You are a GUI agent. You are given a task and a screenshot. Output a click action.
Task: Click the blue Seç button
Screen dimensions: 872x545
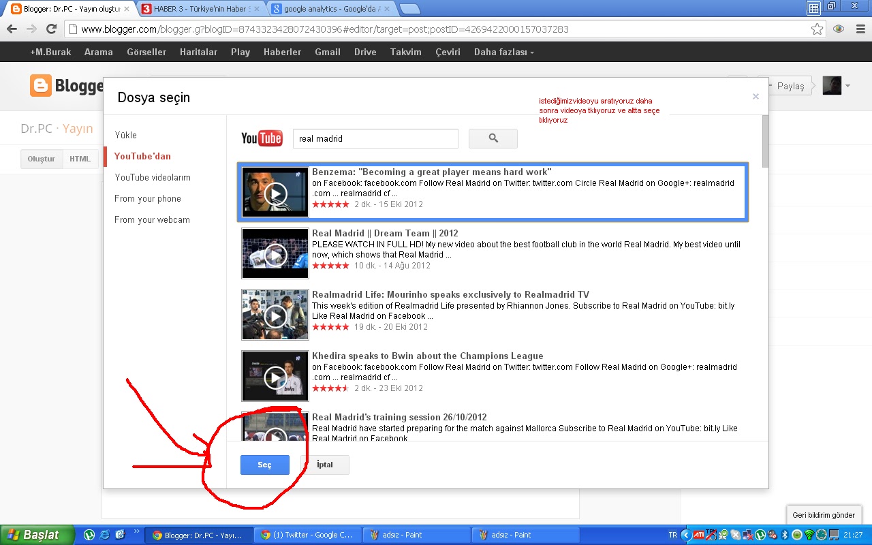(x=265, y=465)
